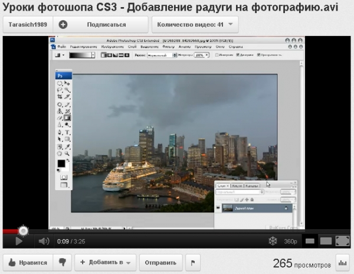This screenshot has height=274, width=354.
Task: Select the Zoom magnifier tool
Action: [x=67, y=154]
